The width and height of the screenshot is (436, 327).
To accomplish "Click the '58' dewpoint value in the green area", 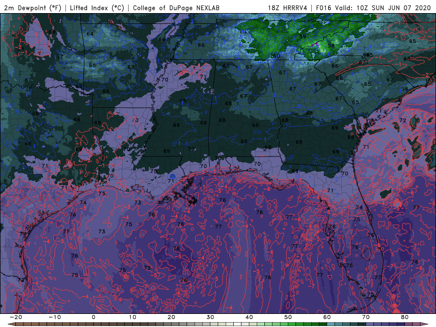I will pos(331,46).
